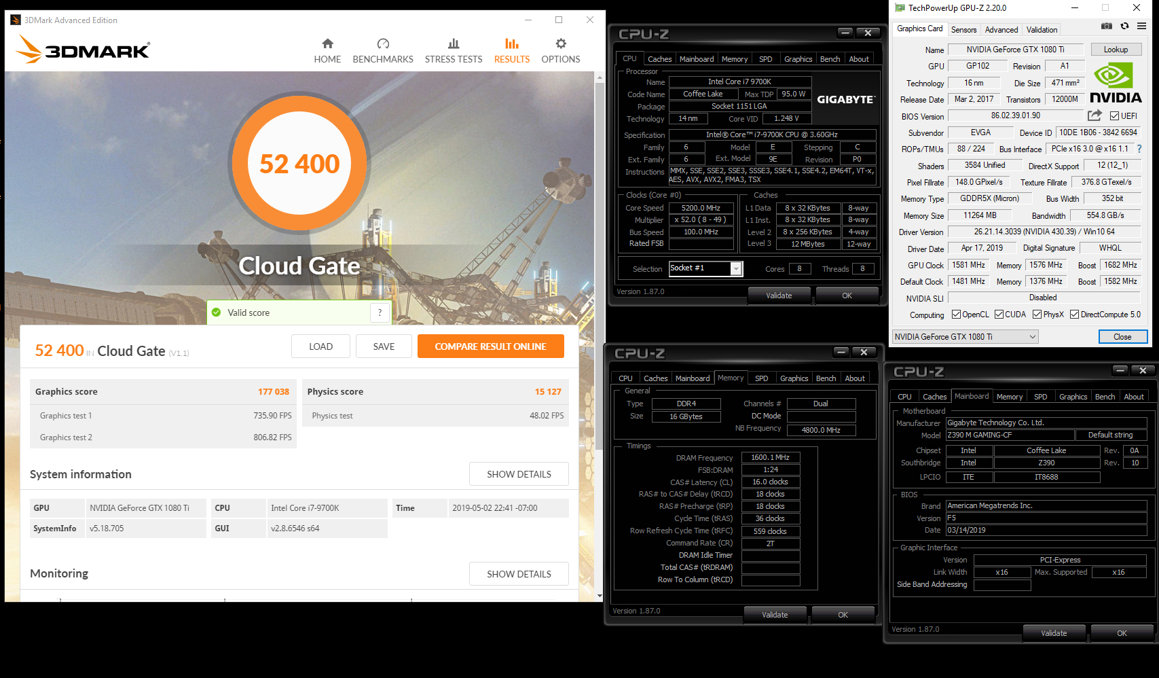The image size is (1159, 678).
Task: Click the Lookup button in GPU-Z
Action: pos(1116,50)
